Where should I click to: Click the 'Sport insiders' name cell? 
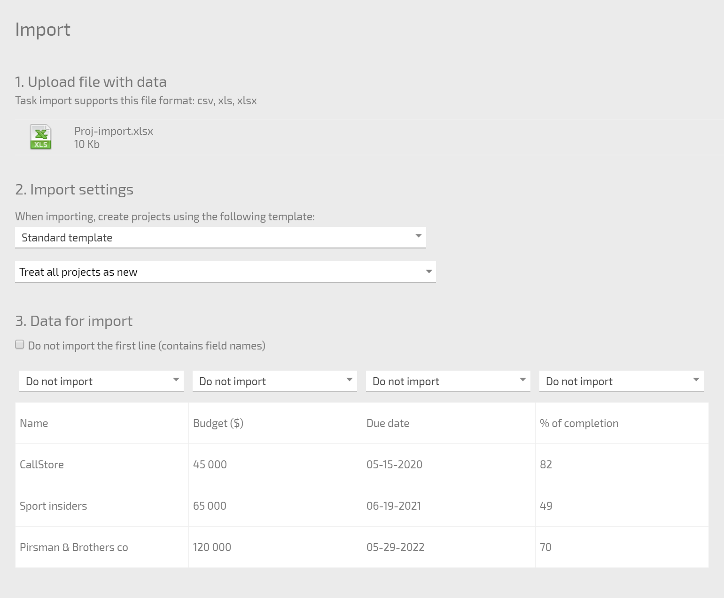pyautogui.click(x=102, y=506)
